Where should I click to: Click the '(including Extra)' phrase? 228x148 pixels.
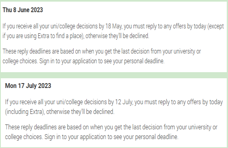[24, 112]
